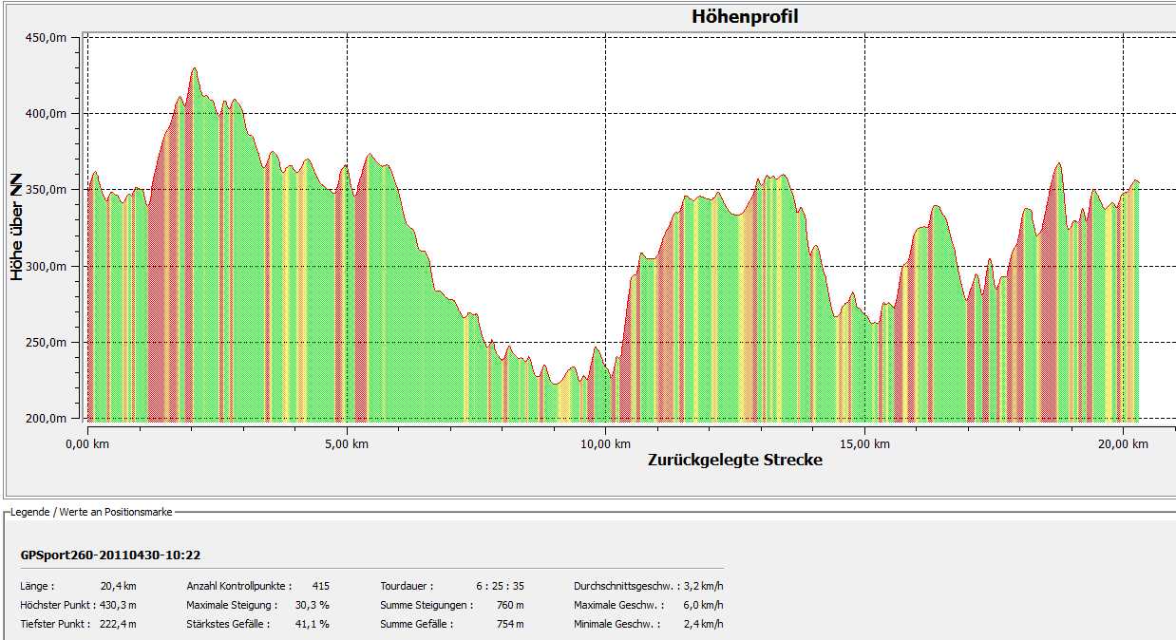This screenshot has height=640, width=1176.
Task: Click the highest peak of the elevation profile
Action: click(x=195, y=69)
